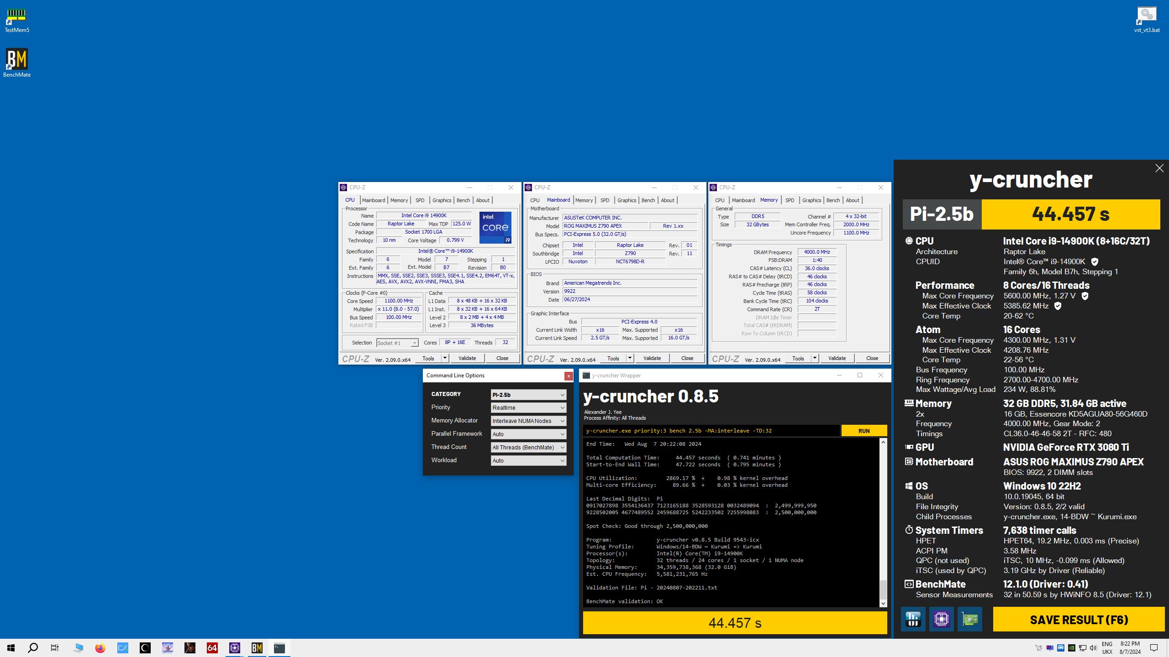Launch HWiNFO from the y-cruncher result panel
This screenshot has width=1169, height=657.
pyautogui.click(x=913, y=619)
